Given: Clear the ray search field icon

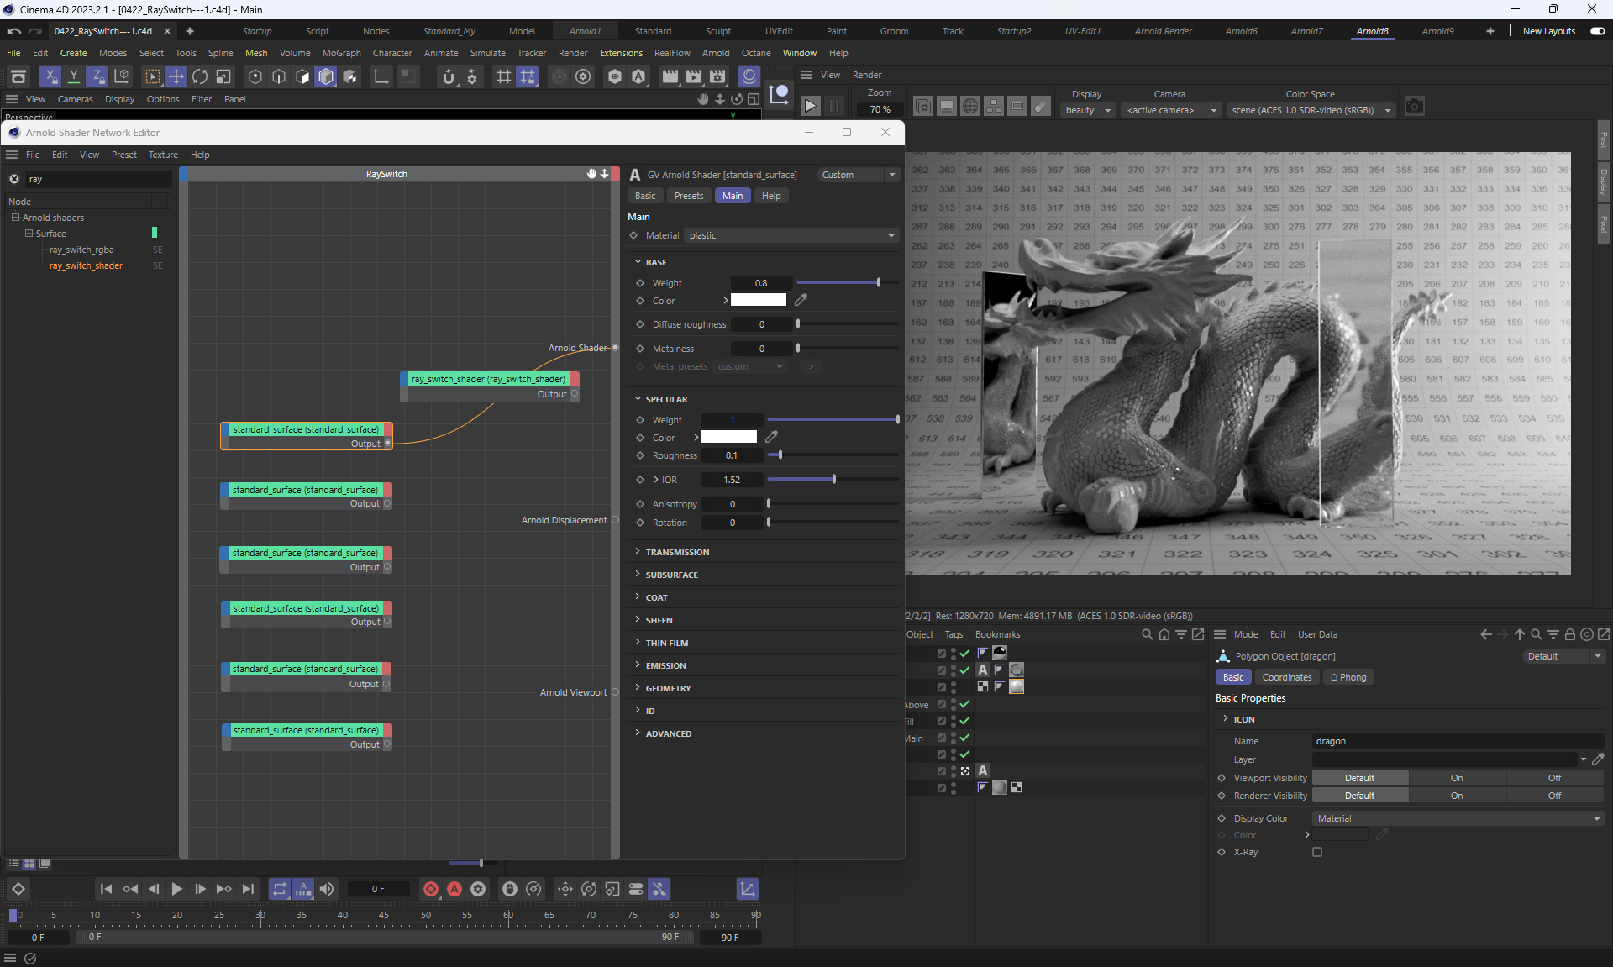Looking at the screenshot, I should 14,179.
